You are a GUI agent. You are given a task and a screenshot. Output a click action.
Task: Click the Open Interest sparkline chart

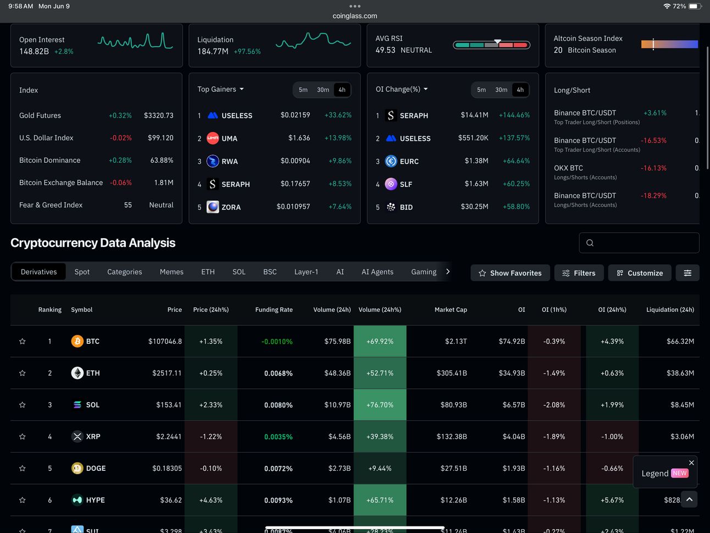pyautogui.click(x=135, y=42)
